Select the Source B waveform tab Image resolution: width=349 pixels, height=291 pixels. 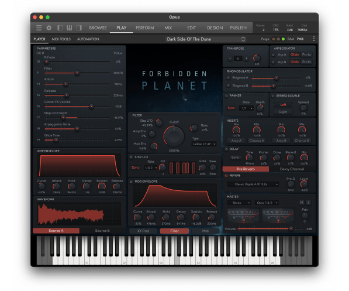102,231
